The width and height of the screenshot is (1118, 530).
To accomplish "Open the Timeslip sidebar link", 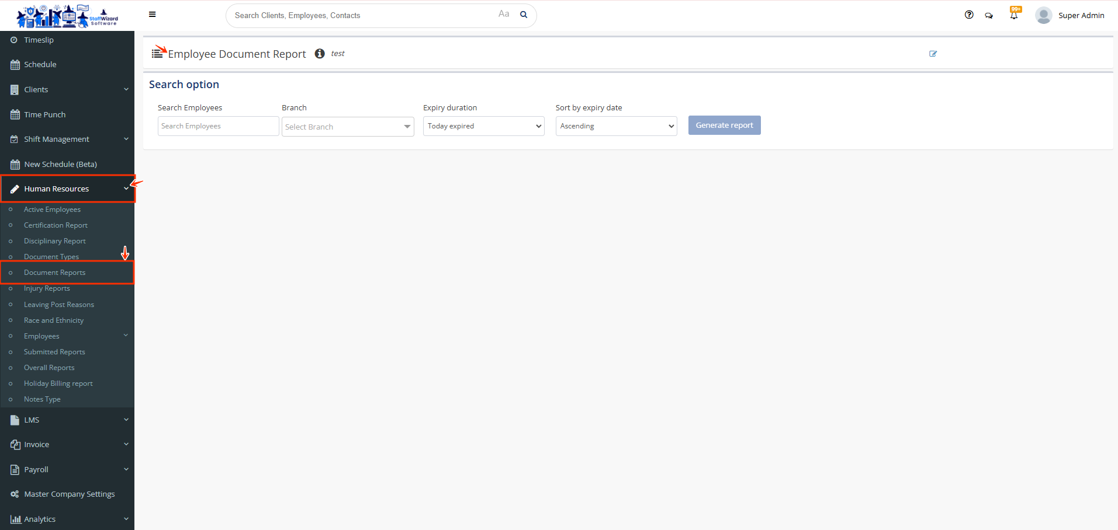I will click(x=39, y=40).
